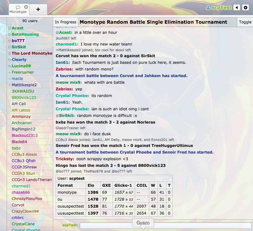
Task: Select boTTT in the user list
Action: (x=30, y=41)
